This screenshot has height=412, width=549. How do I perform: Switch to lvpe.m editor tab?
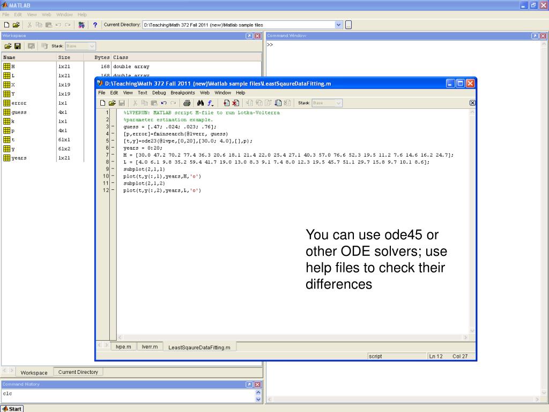point(123,347)
